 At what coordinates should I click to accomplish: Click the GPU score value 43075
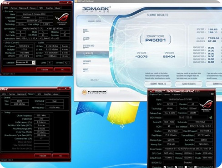point(141,56)
